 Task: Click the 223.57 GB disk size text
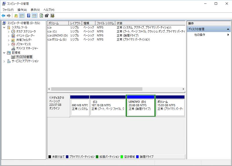[55, 105]
